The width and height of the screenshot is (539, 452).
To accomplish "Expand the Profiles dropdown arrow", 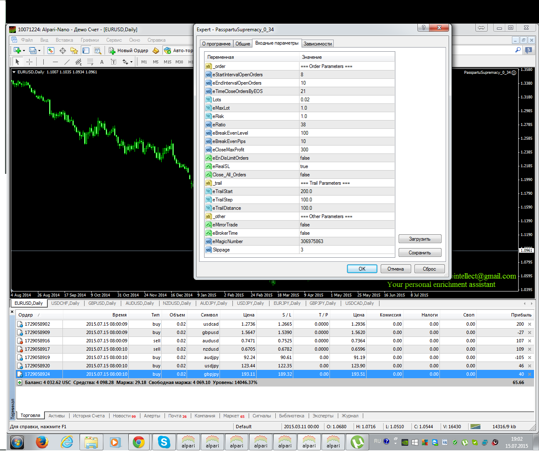I will pyautogui.click(x=39, y=51).
